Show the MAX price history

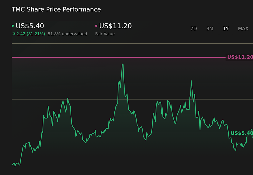point(243,28)
